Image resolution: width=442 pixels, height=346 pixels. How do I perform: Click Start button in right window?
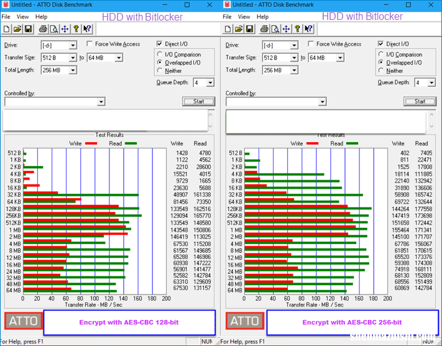[420, 101]
